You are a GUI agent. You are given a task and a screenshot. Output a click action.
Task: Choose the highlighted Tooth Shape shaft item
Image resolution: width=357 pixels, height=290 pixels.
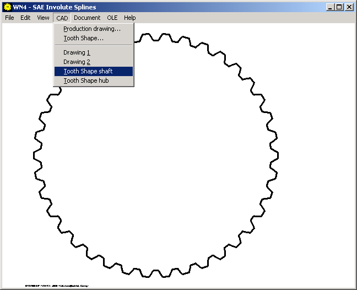[x=88, y=71]
